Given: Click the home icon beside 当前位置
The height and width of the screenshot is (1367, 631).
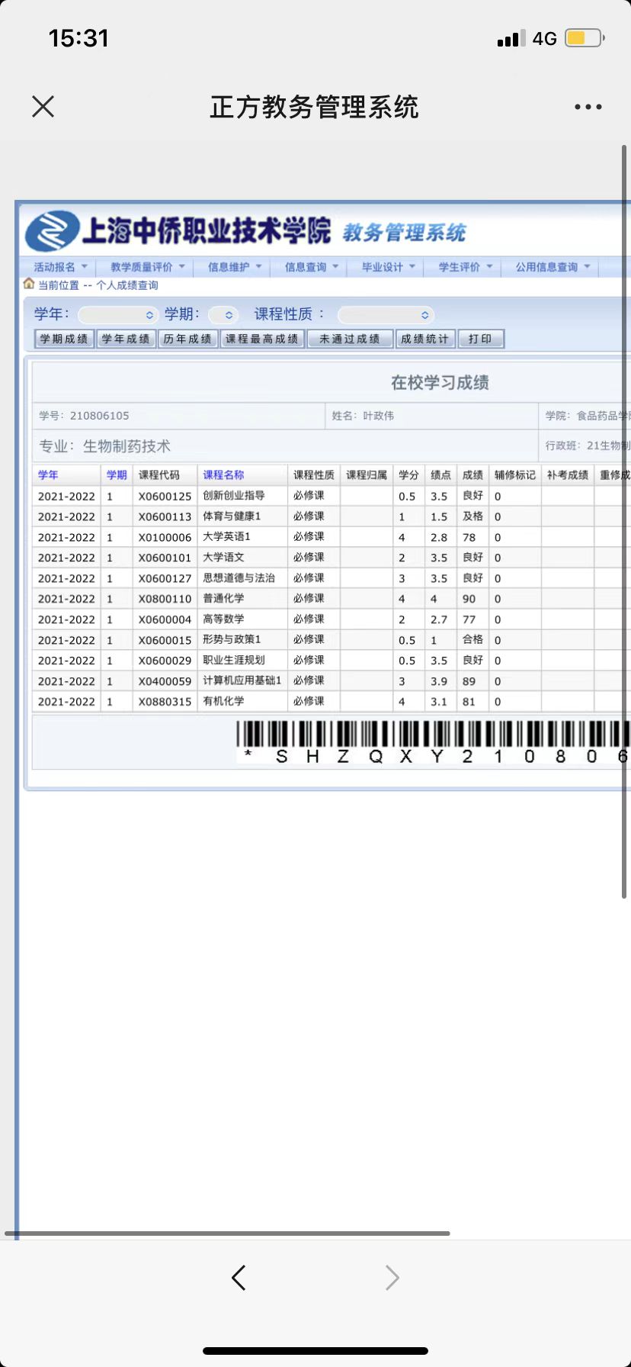Looking at the screenshot, I should tap(29, 284).
